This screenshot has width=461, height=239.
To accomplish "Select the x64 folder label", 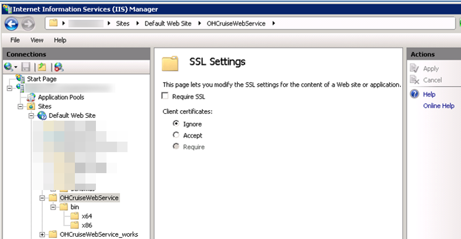I will (x=87, y=216).
